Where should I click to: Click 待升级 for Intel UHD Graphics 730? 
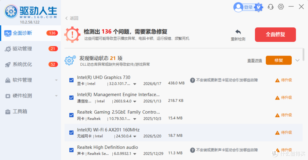pyautogui.click(x=286, y=80)
